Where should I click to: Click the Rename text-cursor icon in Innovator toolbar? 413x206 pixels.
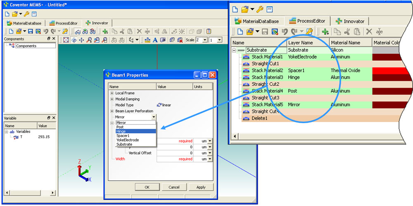click(x=147, y=31)
